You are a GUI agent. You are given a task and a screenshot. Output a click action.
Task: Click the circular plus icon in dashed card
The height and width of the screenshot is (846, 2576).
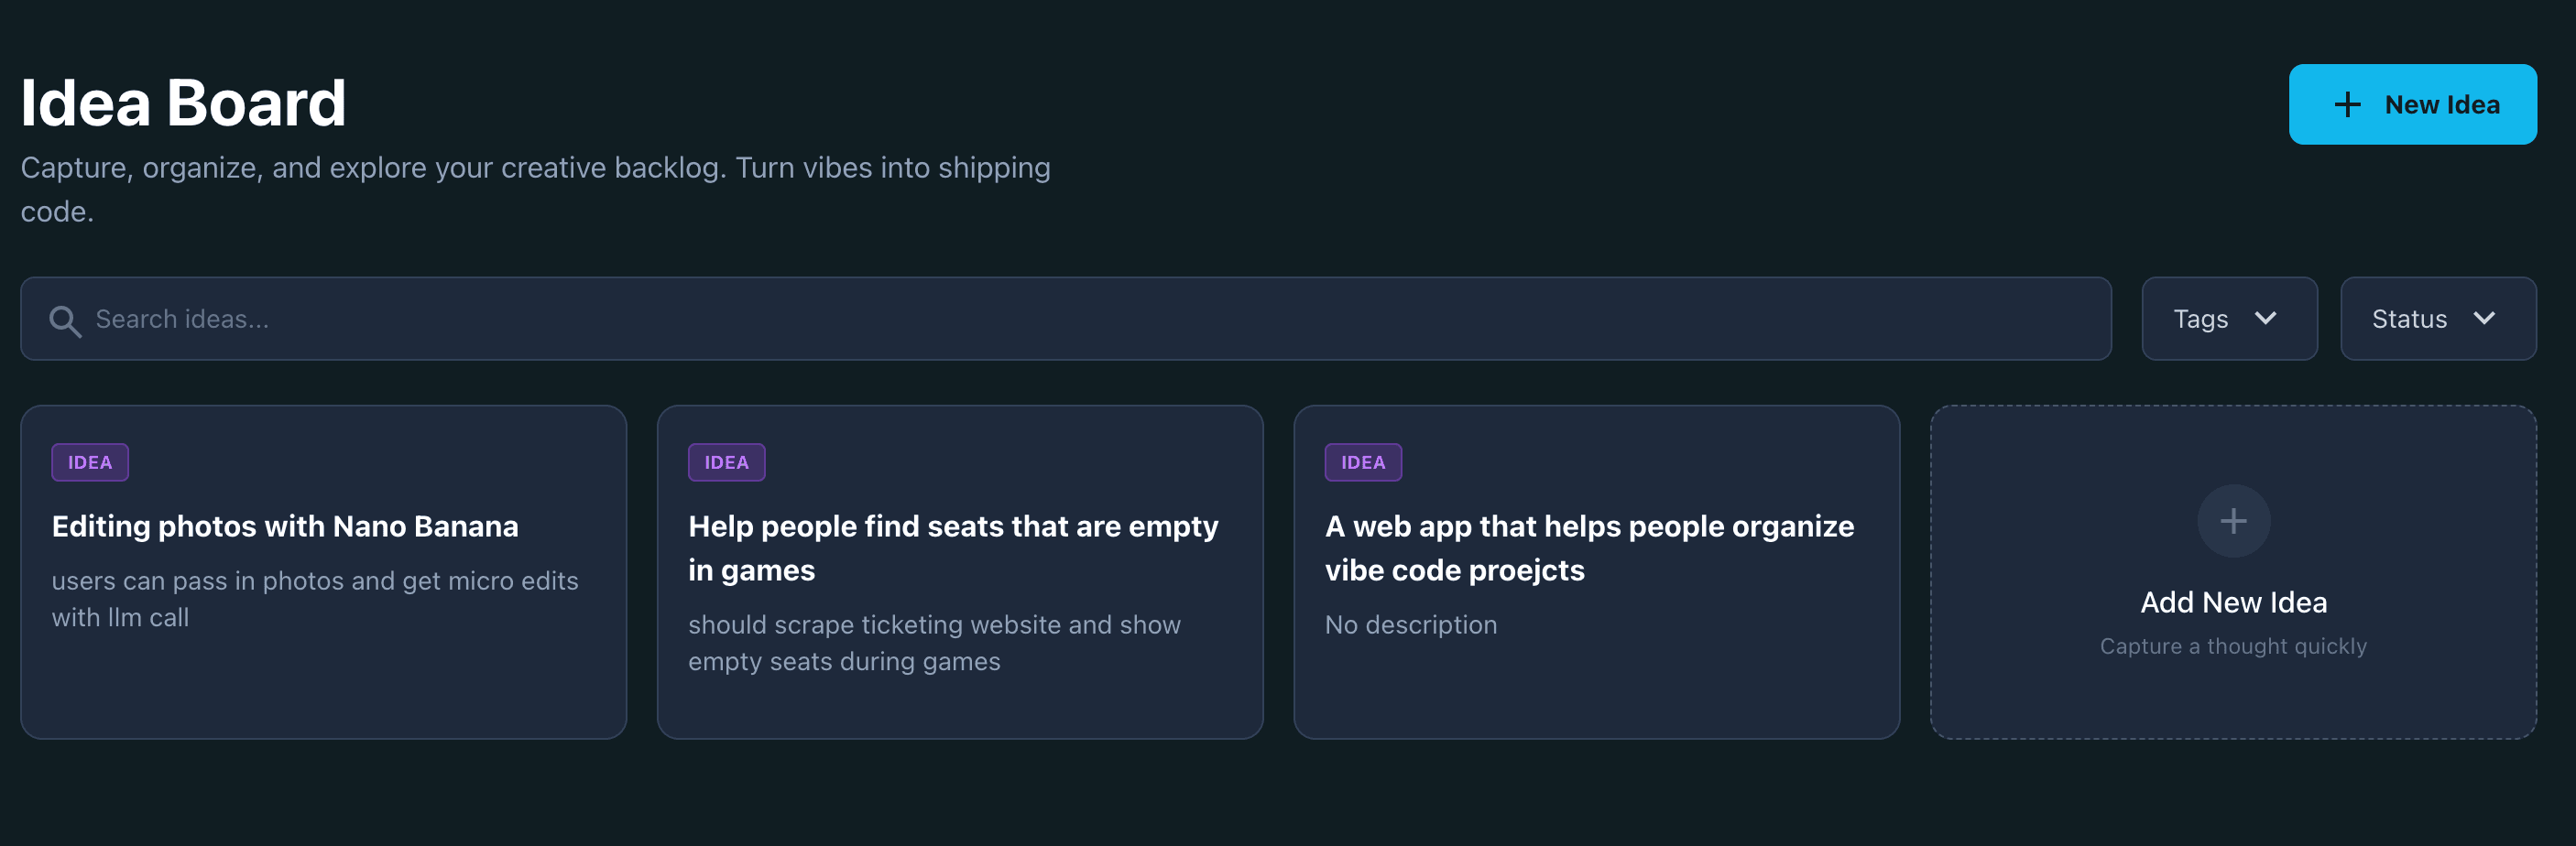click(x=2233, y=521)
